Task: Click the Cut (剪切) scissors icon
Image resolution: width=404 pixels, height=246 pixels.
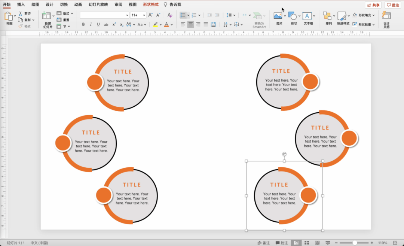Action: pos(21,13)
